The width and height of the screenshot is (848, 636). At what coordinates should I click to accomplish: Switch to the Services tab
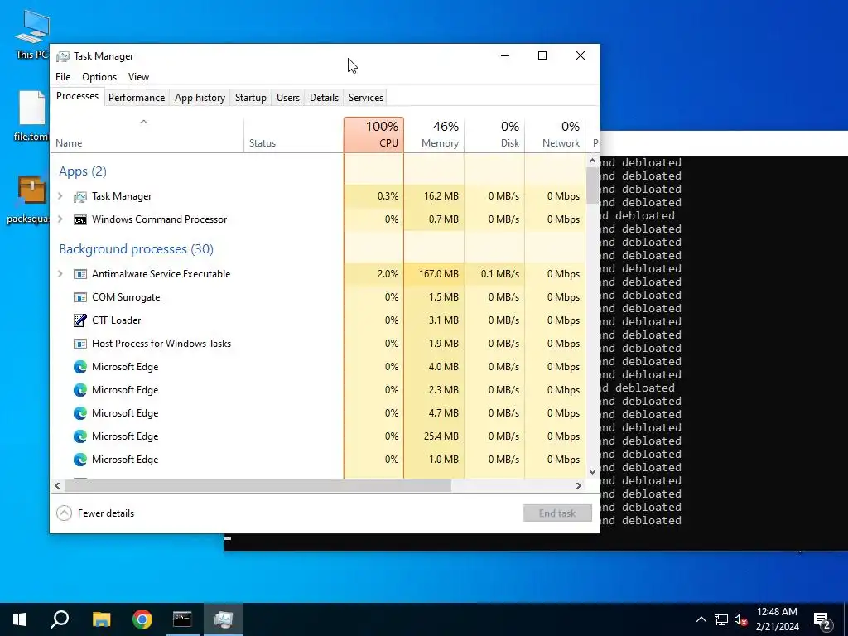(x=365, y=98)
